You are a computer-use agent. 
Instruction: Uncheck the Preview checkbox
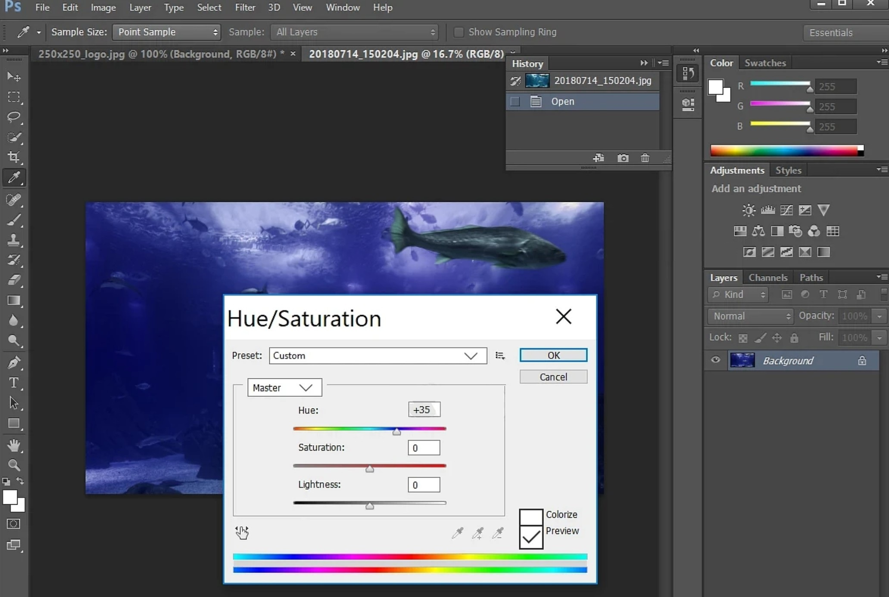coord(531,537)
